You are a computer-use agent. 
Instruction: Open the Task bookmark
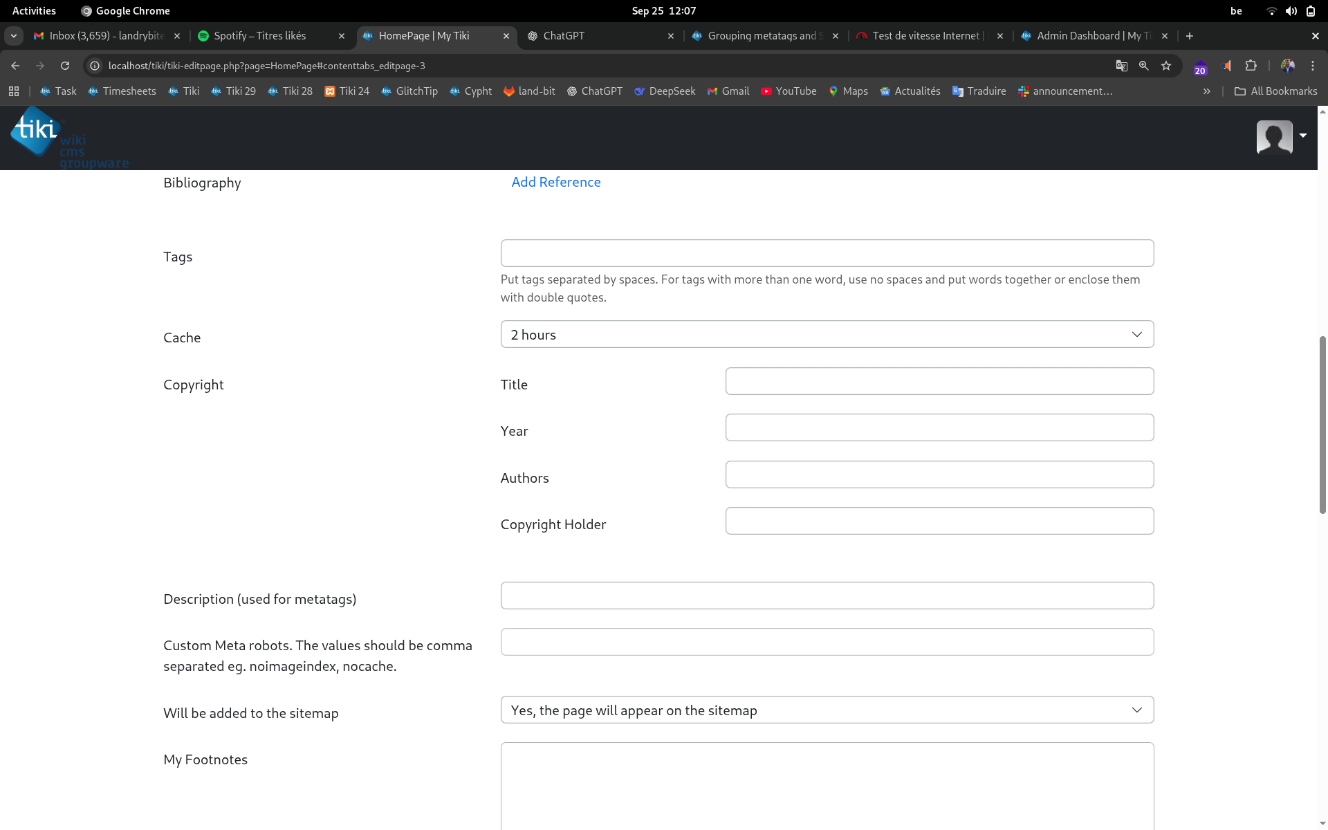point(58,91)
